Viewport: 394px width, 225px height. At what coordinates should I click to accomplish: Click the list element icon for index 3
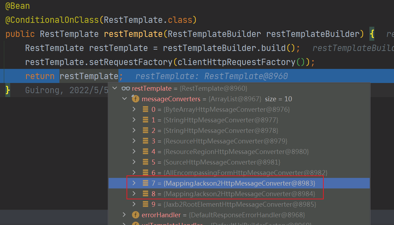(146, 141)
